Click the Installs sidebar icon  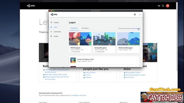tap(51, 36)
